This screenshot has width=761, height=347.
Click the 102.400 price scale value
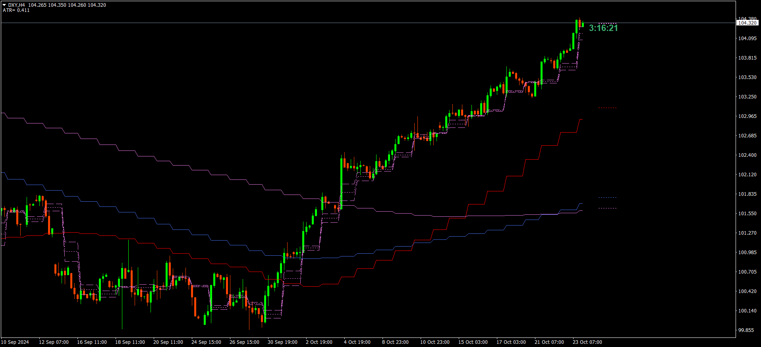(x=747, y=155)
